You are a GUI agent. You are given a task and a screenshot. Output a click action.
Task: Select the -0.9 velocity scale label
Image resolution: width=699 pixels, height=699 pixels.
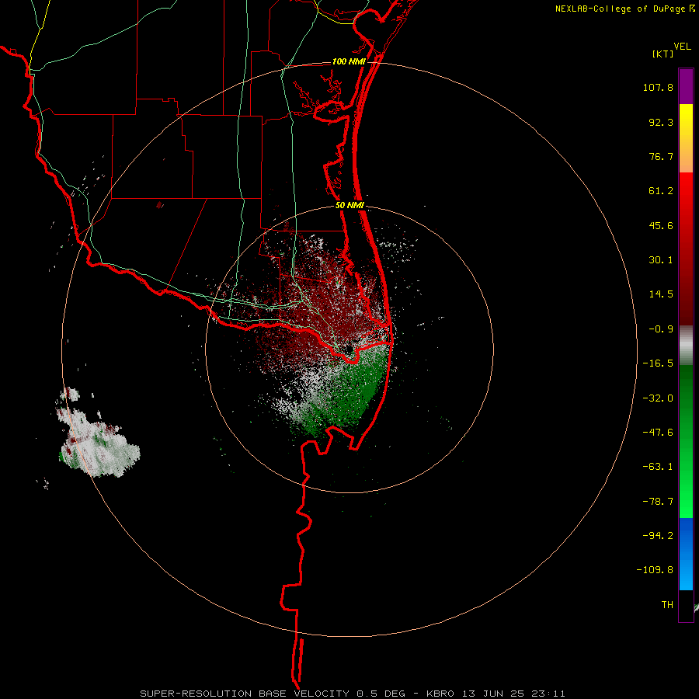click(x=661, y=329)
